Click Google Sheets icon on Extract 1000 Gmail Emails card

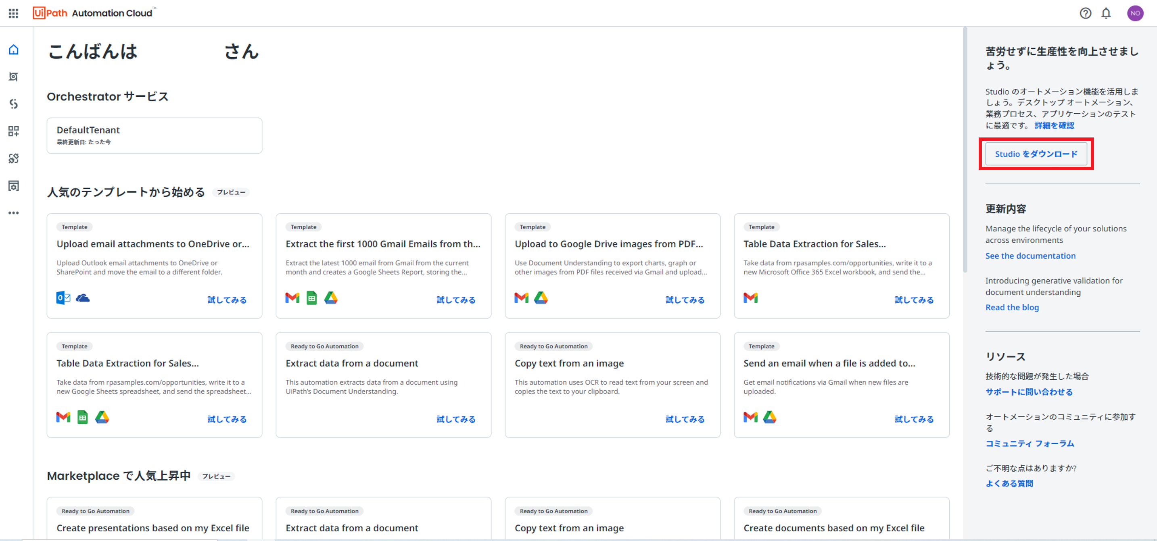click(312, 298)
